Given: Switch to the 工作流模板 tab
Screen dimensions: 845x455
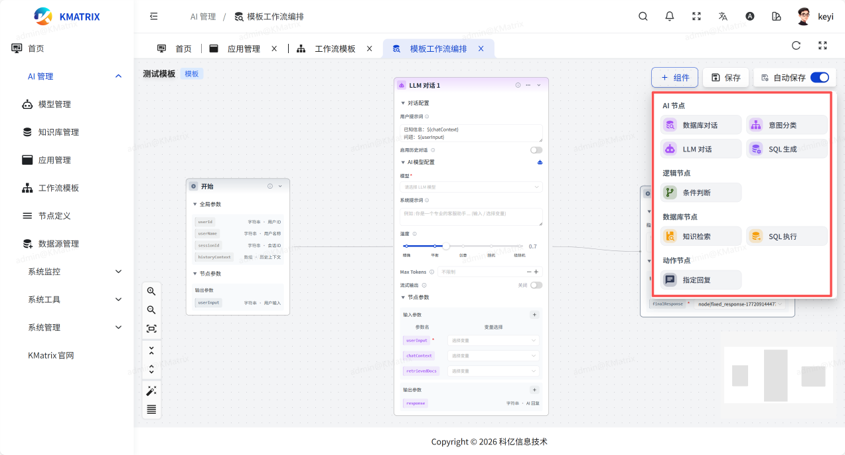Looking at the screenshot, I should point(335,48).
